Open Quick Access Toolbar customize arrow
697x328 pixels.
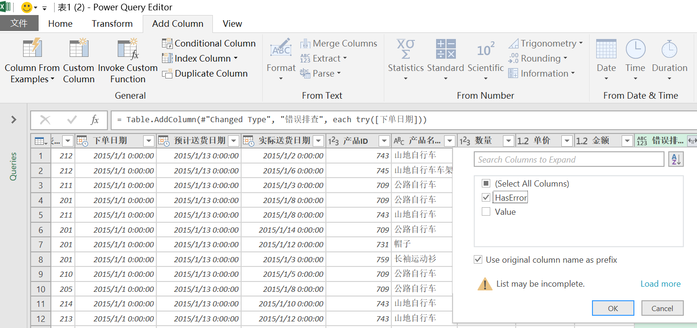tap(45, 8)
